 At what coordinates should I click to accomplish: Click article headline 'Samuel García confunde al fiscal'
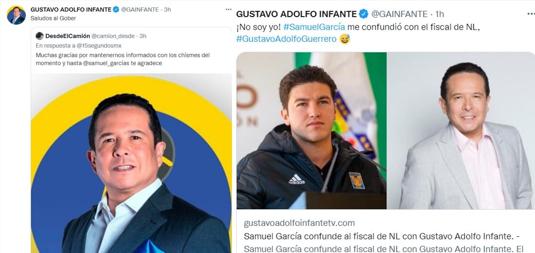384,236
